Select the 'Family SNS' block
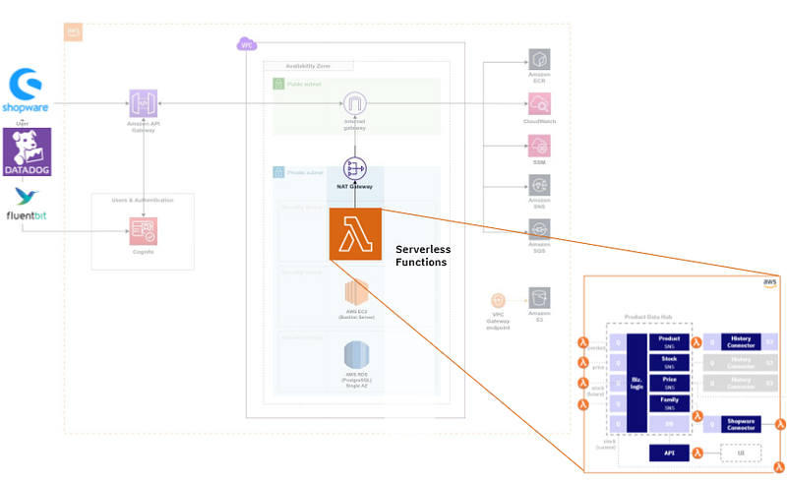Image resolution: width=787 pixels, height=484 pixels. point(669,403)
